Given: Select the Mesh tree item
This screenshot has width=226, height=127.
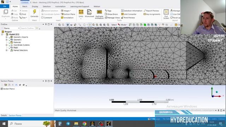Looking at the screenshot, I should click(16, 48).
